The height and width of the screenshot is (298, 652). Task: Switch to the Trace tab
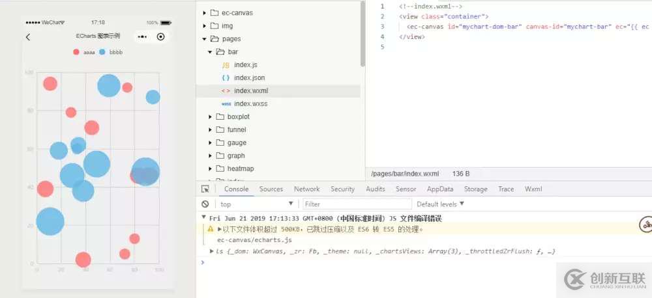[x=506, y=189]
